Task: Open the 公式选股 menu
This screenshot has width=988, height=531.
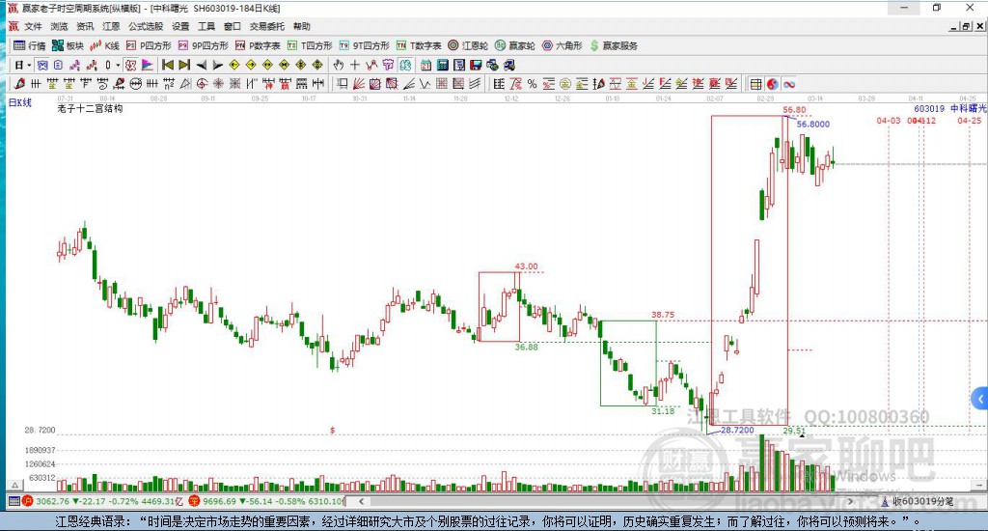Action: click(146, 26)
